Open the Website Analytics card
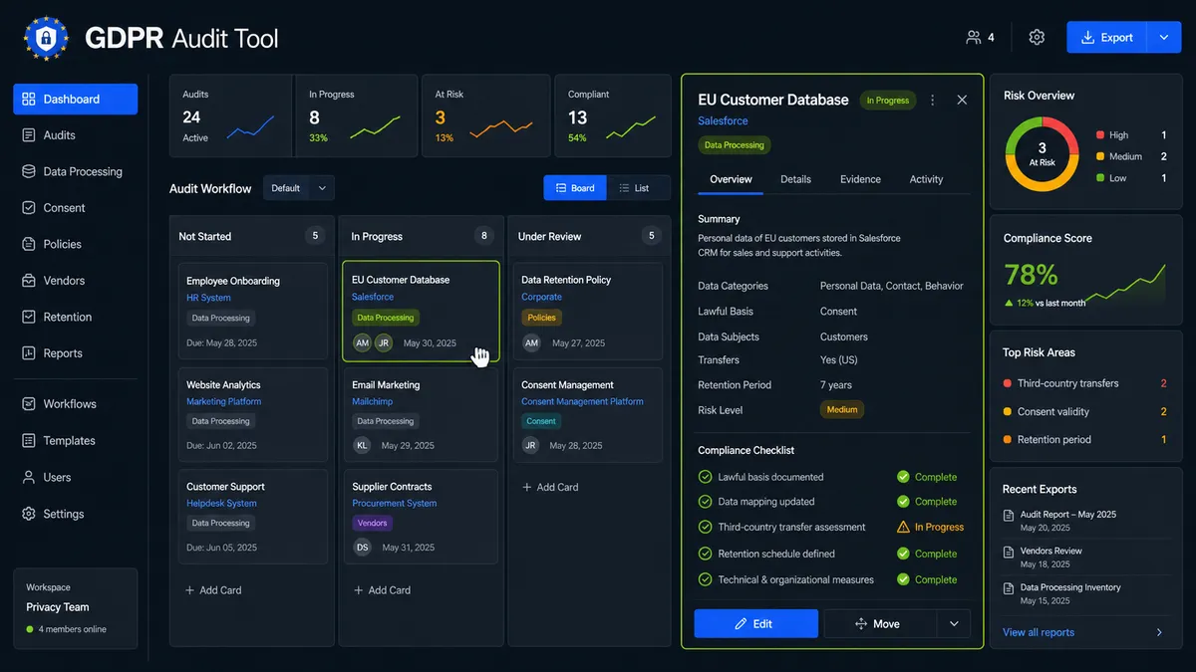The image size is (1196, 672). coord(253,416)
